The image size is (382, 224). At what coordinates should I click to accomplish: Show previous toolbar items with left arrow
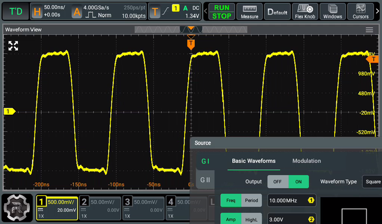205,11
